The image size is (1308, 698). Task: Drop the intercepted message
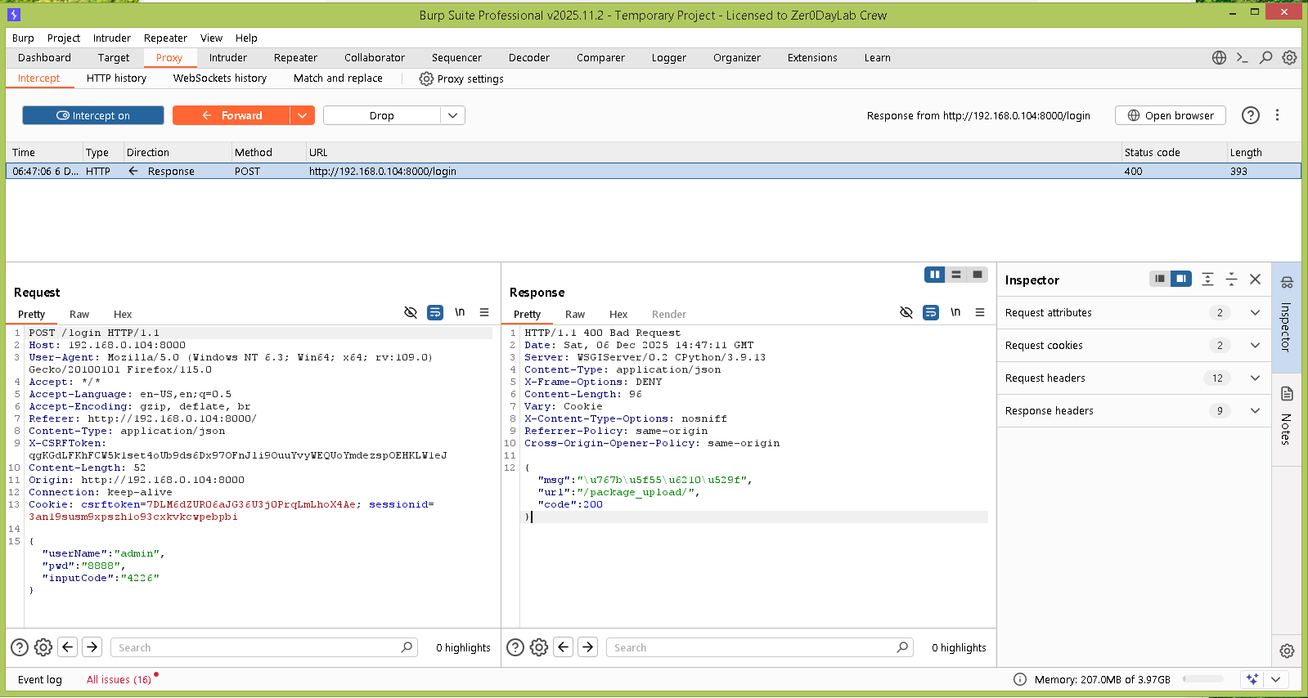tap(382, 115)
